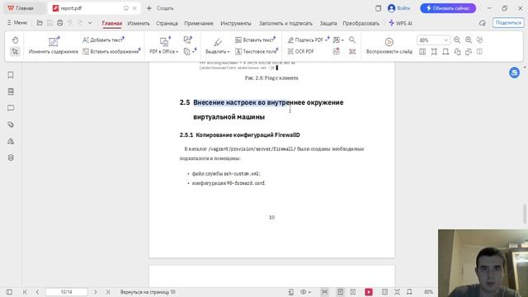Click Добавить текст
528x297 pixels.
[x=103, y=40]
